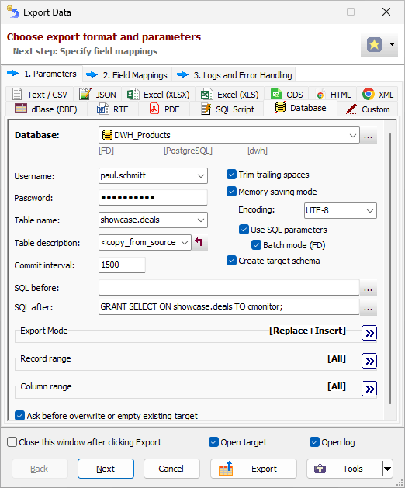The width and height of the screenshot is (405, 488).
Task: Click the blue arrow icon on Field Mappings tab
Action: [x=92, y=74]
